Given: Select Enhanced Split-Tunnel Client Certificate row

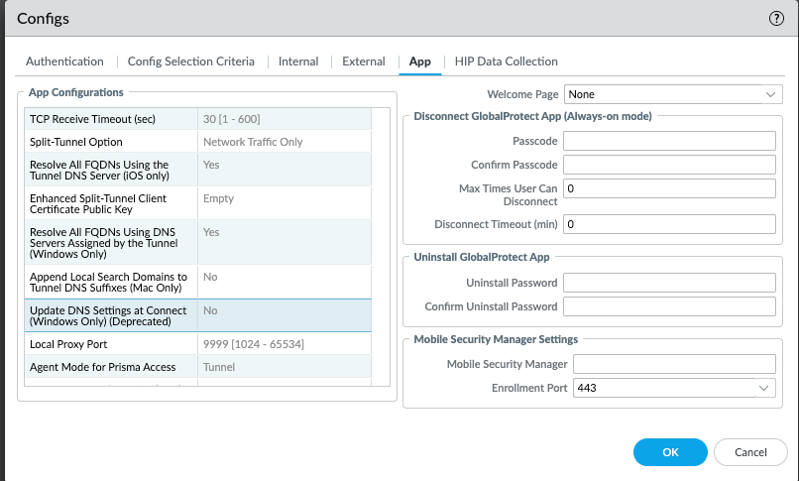Looking at the screenshot, I should coord(197,203).
